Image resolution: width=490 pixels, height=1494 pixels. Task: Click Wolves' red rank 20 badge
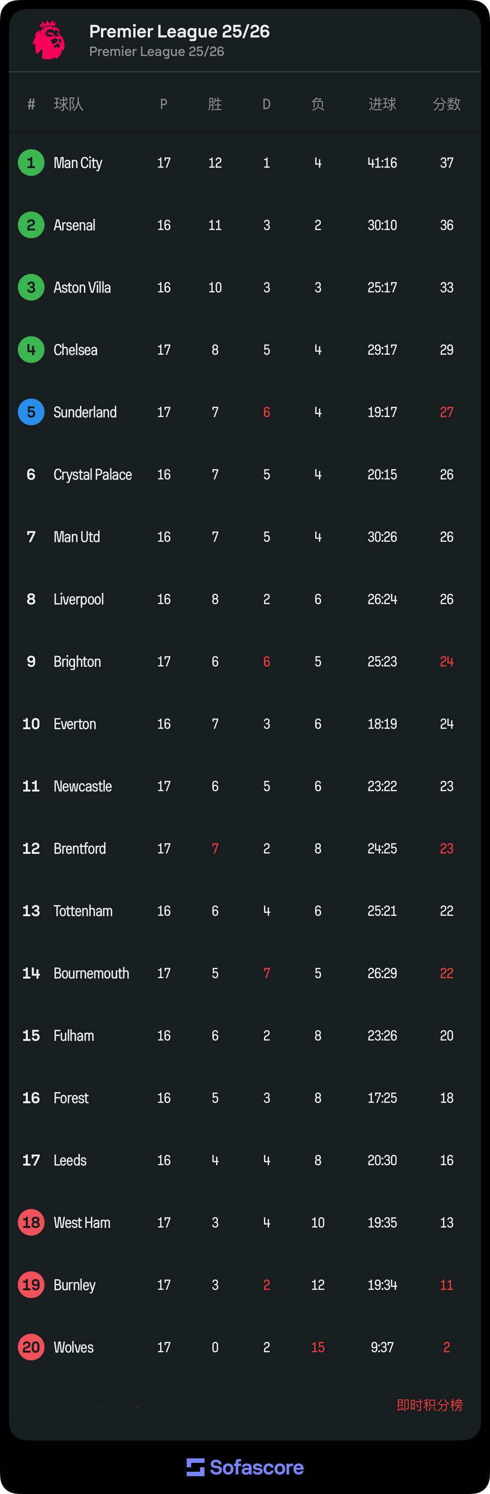[x=31, y=1347]
